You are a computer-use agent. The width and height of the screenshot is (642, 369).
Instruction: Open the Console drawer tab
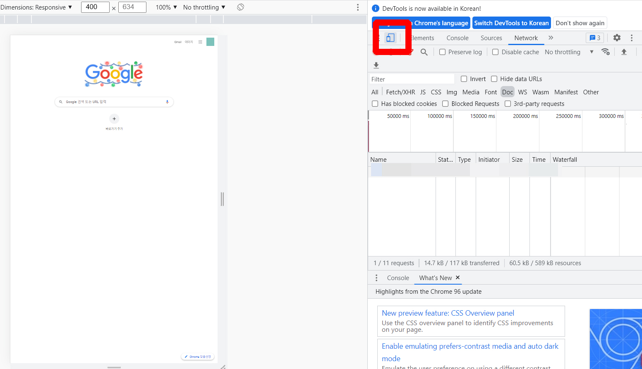coord(398,278)
